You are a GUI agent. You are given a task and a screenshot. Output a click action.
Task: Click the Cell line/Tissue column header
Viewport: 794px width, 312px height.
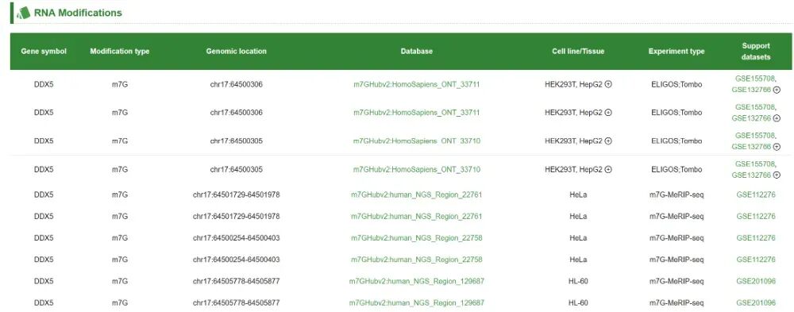[578, 51]
